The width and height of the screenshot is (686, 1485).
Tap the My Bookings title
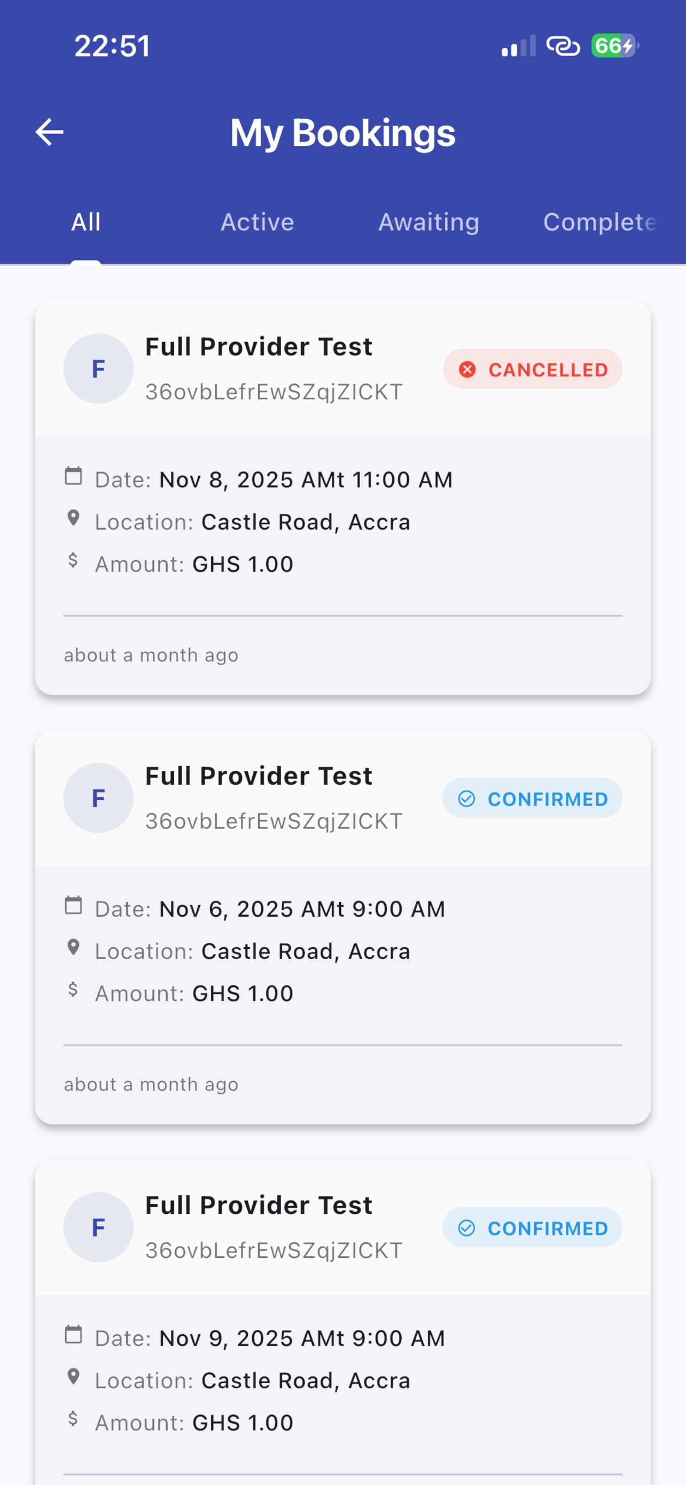pos(342,133)
